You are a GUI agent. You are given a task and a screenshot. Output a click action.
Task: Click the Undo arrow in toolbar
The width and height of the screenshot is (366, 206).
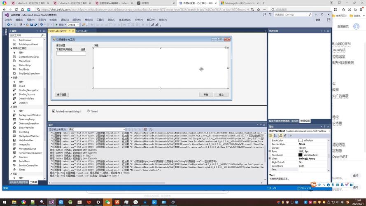click(x=42, y=25)
